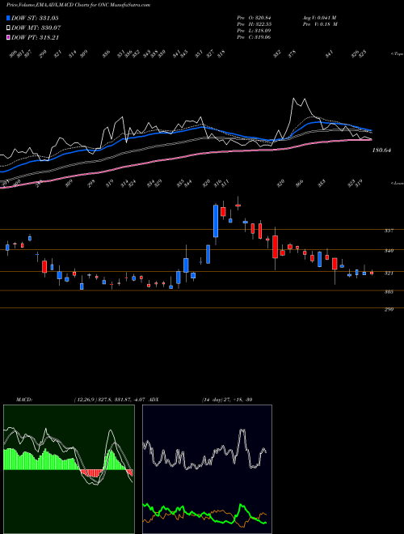
Task: Click the blue DOW ST legend swatch
Action: click(x=9, y=18)
